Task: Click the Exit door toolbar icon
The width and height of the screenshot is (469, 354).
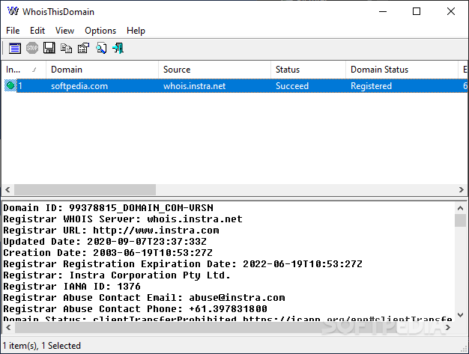Action: tap(118, 48)
